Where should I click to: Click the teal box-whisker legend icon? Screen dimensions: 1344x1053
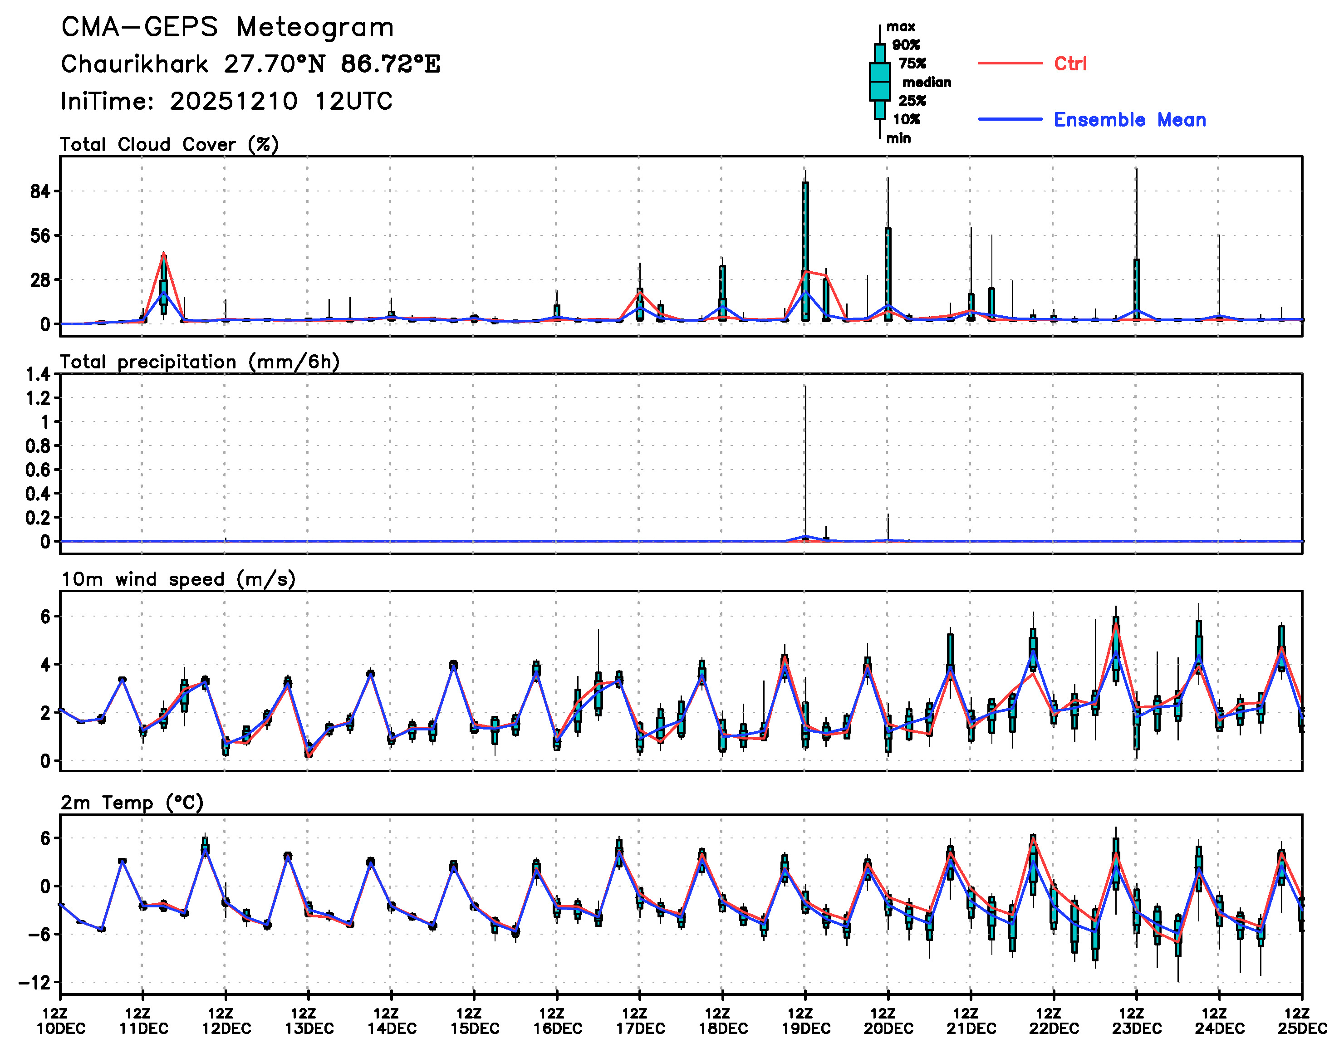[879, 81]
